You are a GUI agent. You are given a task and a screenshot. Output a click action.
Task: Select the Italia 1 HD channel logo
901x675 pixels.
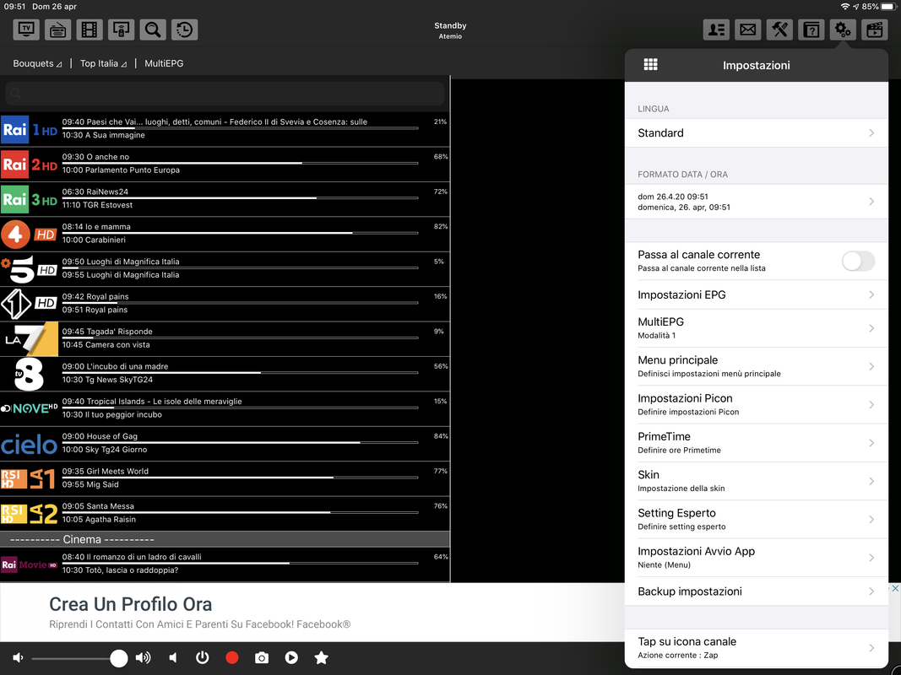[x=29, y=305]
